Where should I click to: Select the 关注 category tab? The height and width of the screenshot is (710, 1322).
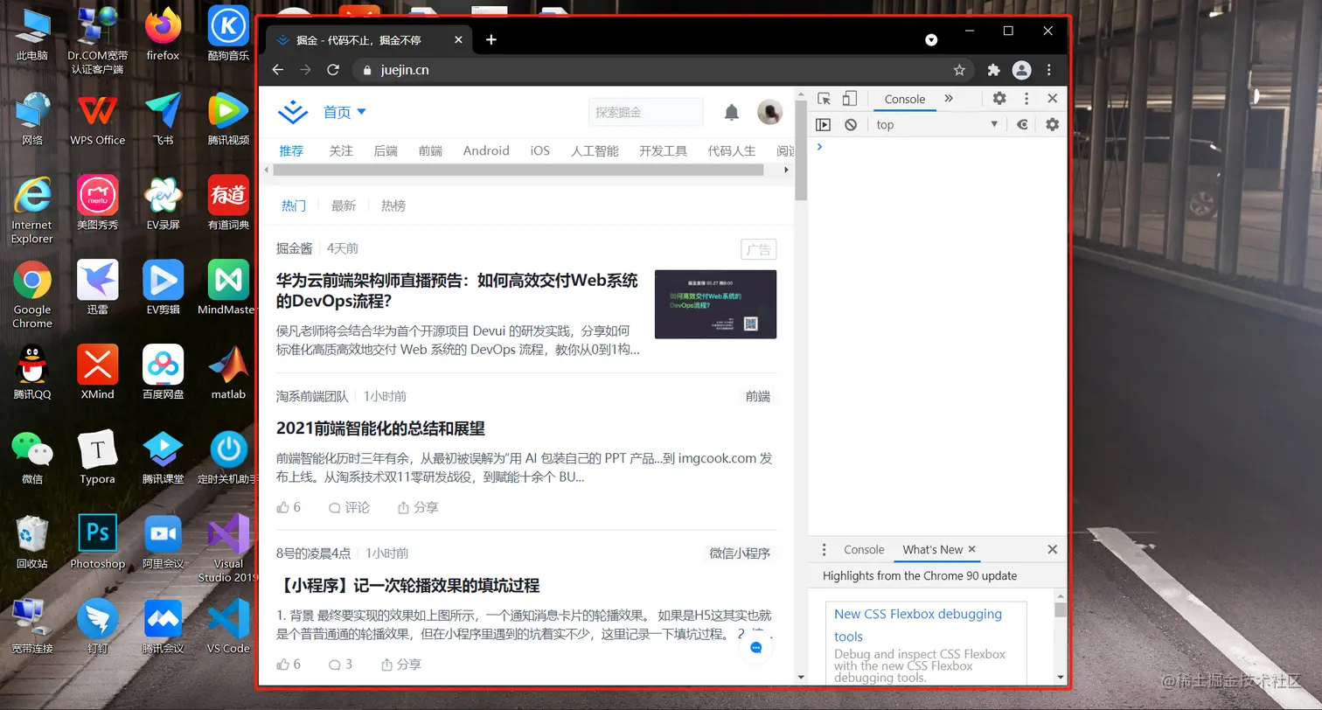(341, 150)
